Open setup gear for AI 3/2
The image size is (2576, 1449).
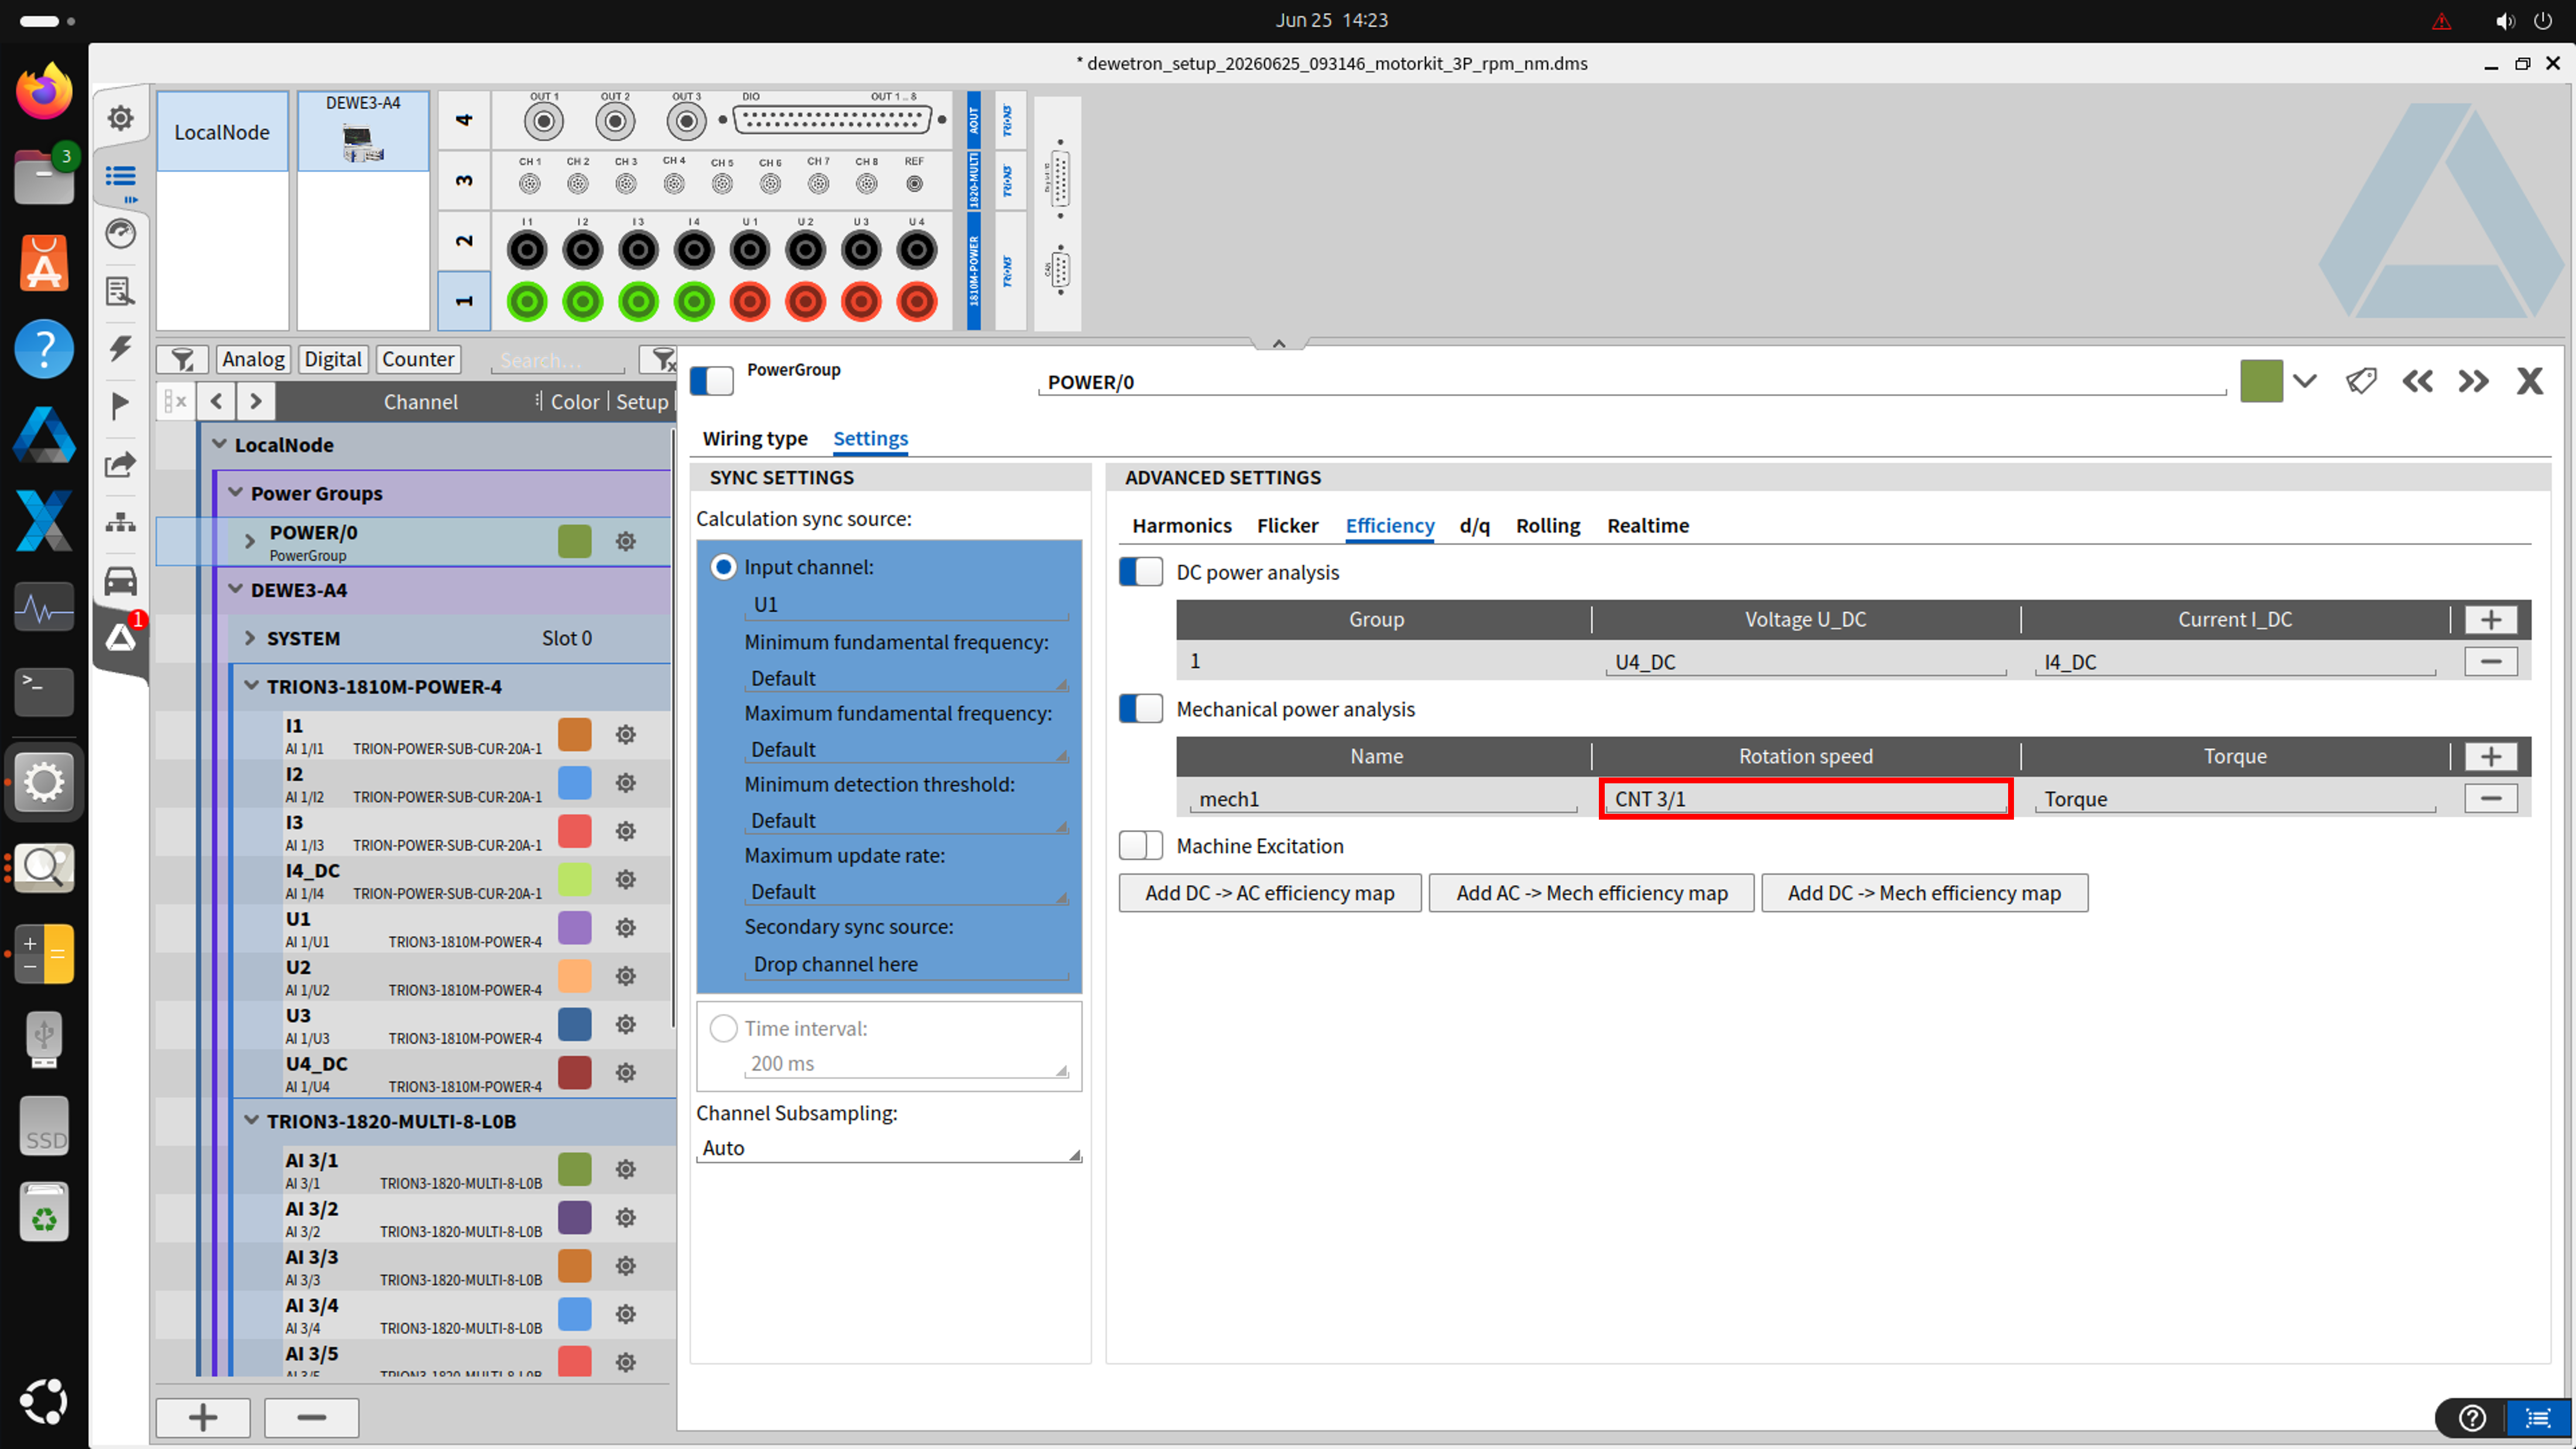coord(626,1218)
